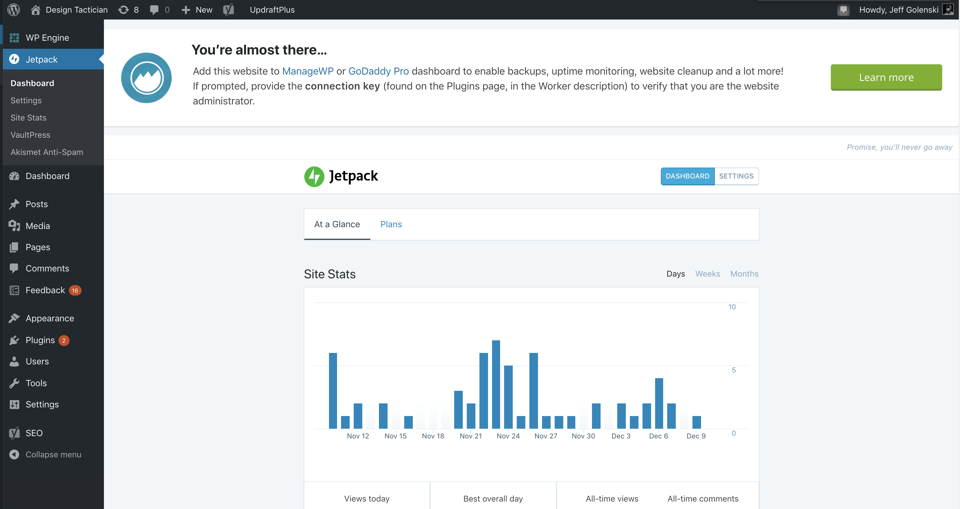Click the tallest bar near Nov 24
960x509 pixels.
[496, 384]
